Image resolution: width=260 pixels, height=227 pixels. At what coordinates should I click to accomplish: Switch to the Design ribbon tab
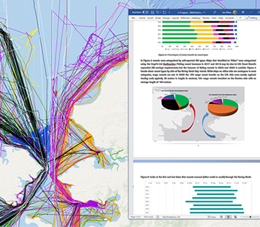(166, 18)
